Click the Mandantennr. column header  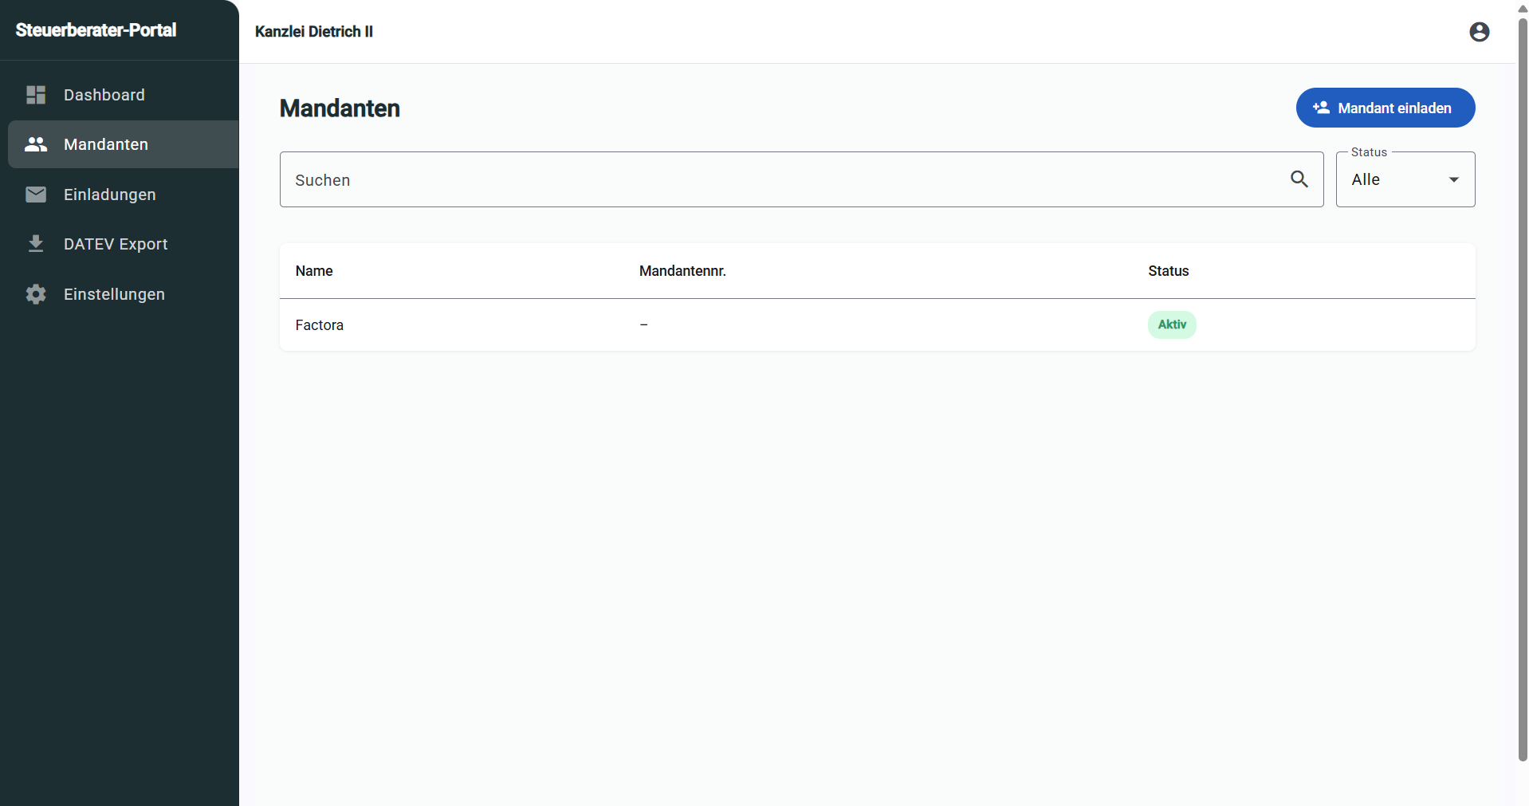682,271
